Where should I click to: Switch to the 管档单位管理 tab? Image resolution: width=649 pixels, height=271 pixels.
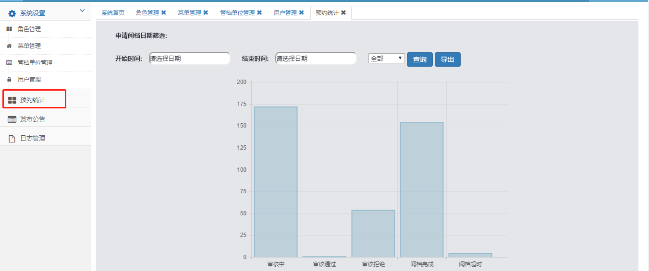coord(237,13)
